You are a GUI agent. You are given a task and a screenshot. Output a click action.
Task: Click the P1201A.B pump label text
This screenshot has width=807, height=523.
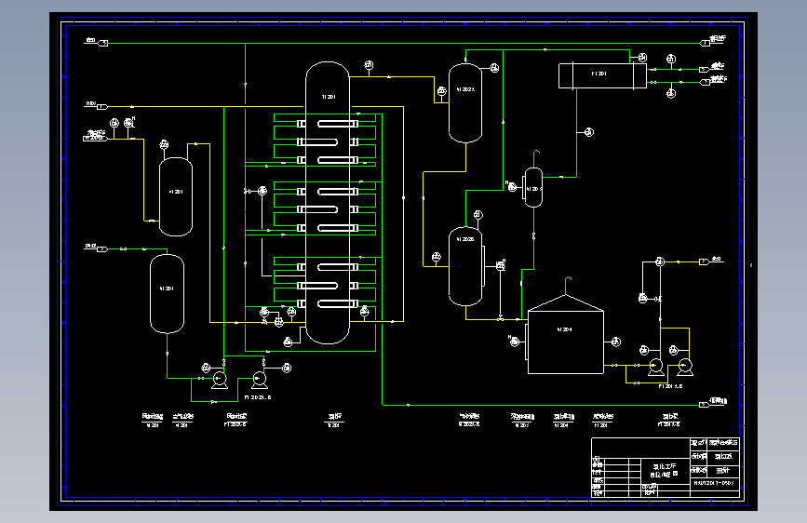click(x=670, y=386)
